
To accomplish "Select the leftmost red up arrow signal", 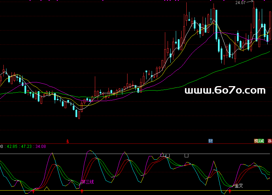I will point(33,191).
